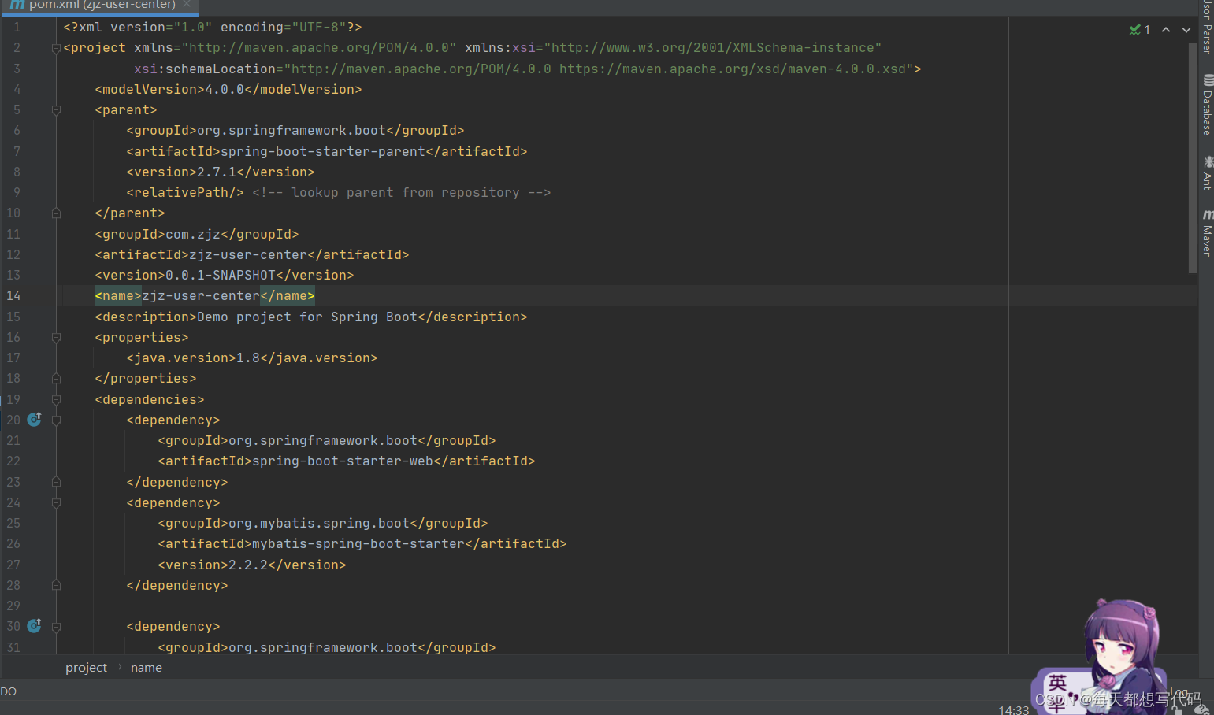
Task: Jump to previous problem with up arrow icon
Action: [1166, 29]
